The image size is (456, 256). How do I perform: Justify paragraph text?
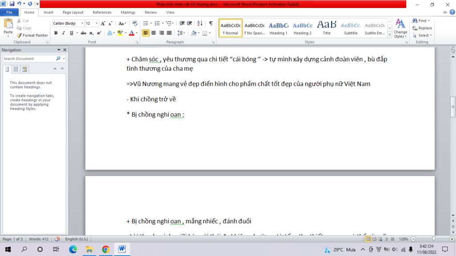pos(169,33)
